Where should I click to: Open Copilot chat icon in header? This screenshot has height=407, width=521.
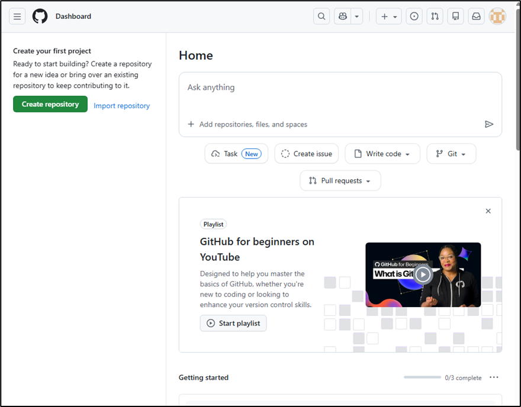click(x=343, y=16)
